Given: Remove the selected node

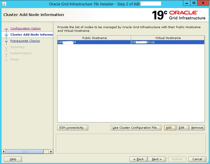Looking at the screenshot, I should [x=197, y=128].
